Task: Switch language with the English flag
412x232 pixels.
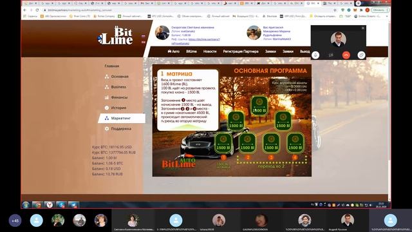Action: [x=144, y=42]
